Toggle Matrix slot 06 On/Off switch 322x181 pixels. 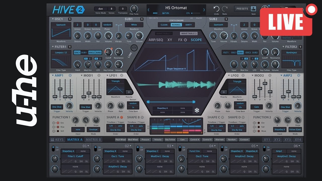pos(265,148)
